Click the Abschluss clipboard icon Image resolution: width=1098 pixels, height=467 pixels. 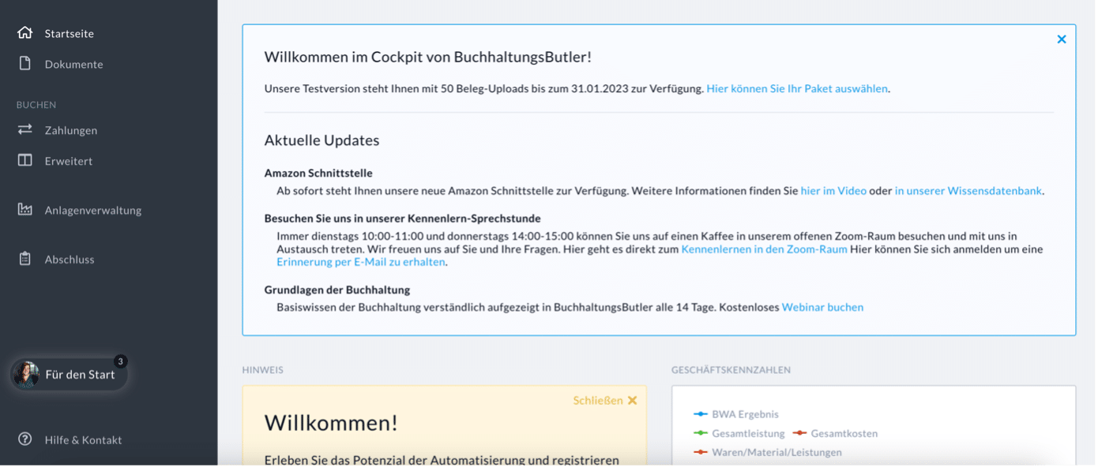pos(25,259)
